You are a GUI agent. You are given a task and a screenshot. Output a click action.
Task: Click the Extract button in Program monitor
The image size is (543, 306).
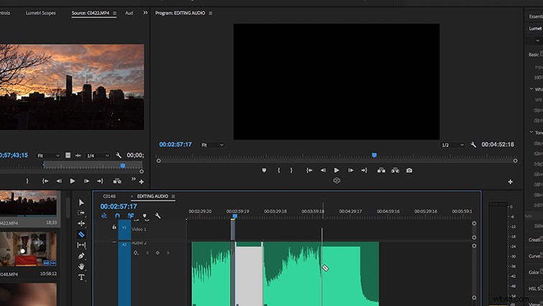pos(395,170)
